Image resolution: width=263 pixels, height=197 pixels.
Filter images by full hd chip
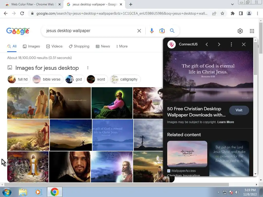coord(19,79)
